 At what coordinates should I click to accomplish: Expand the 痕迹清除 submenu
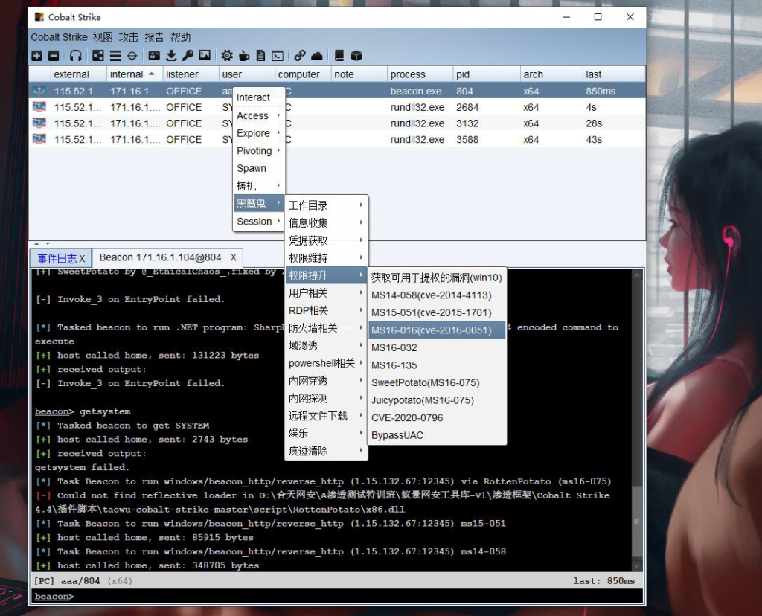click(x=326, y=450)
